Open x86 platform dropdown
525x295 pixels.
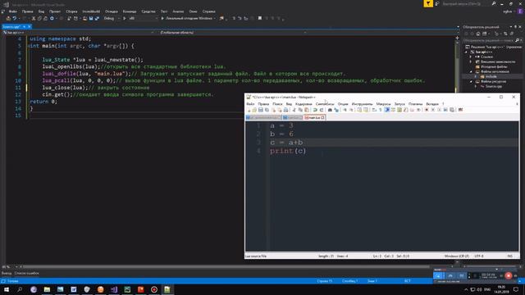144,18
